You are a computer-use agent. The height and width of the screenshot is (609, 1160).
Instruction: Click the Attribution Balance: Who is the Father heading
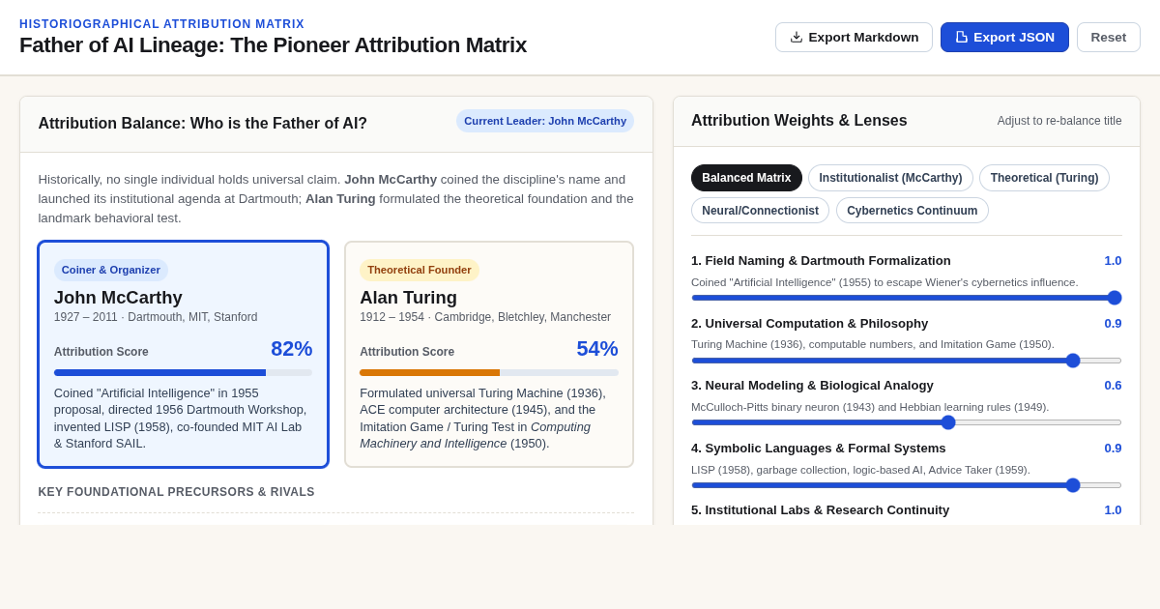pos(203,124)
